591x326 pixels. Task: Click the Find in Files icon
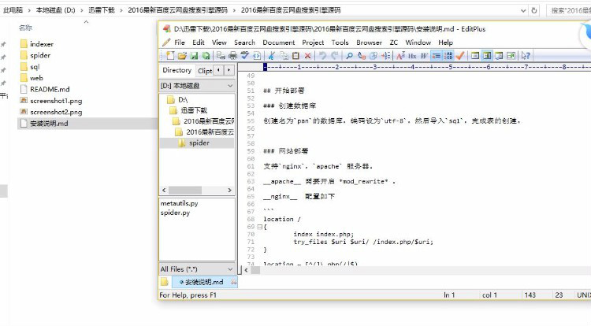374,56
